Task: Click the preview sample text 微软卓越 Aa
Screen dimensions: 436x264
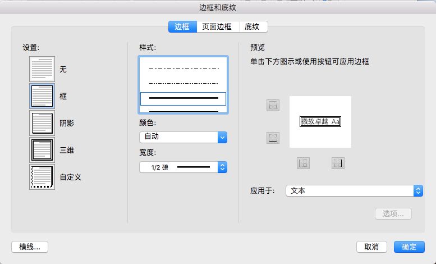Action: 320,122
